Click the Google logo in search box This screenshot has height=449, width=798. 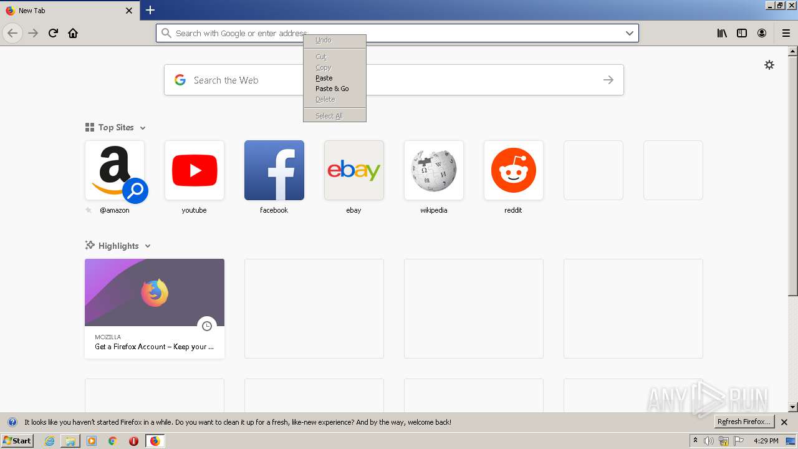[180, 80]
